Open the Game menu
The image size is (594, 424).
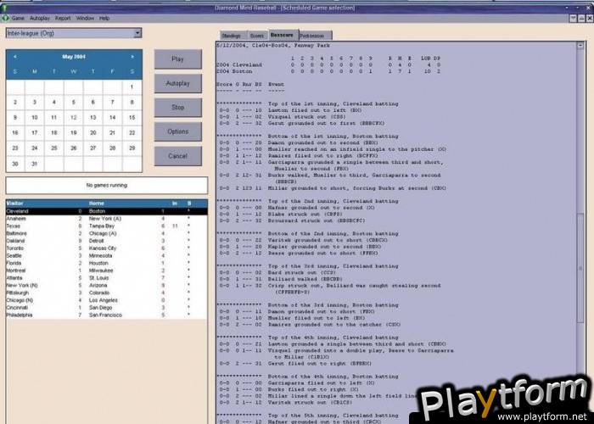pos(18,18)
